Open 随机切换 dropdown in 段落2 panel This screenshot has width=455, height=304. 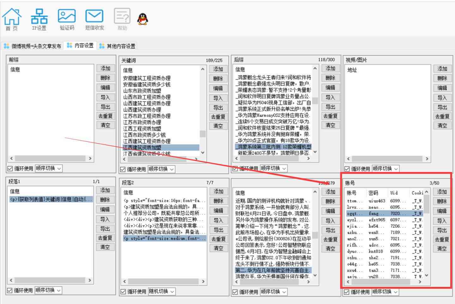(x=162, y=292)
